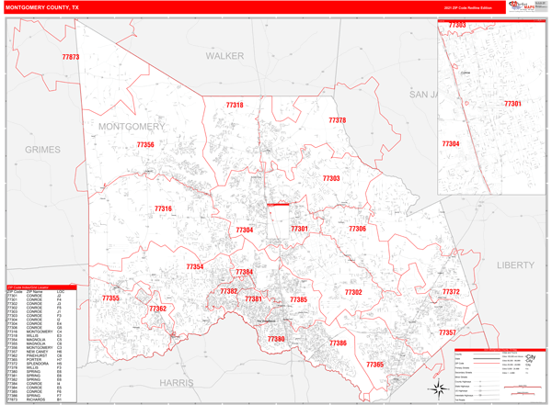Select ZIP code 77357 on the map
The width and height of the screenshot is (552, 405).
[447, 332]
